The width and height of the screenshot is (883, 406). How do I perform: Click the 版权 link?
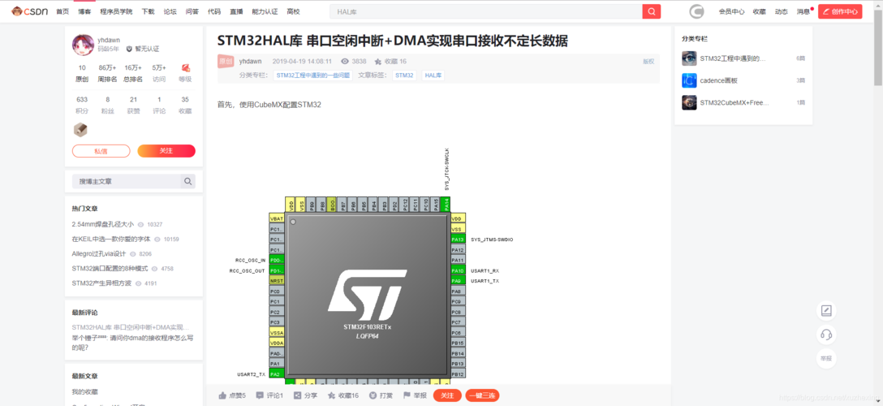(x=648, y=62)
